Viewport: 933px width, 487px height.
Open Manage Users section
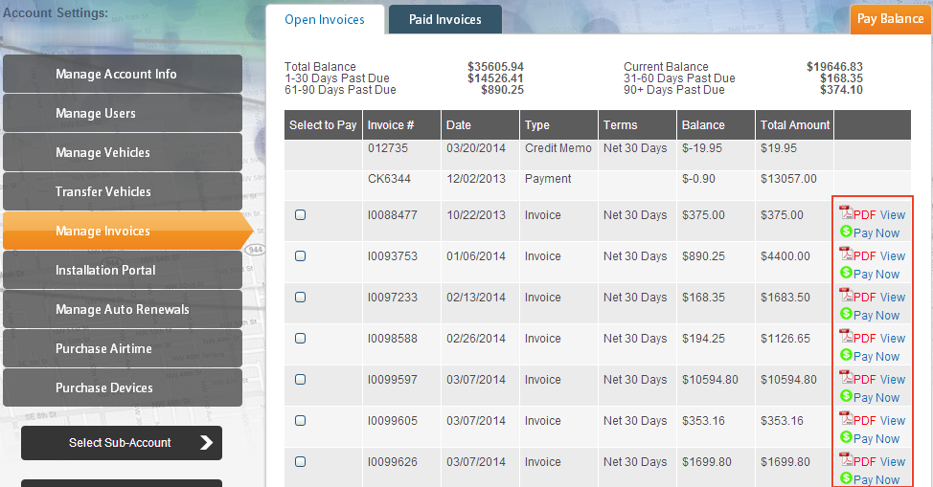(x=123, y=113)
